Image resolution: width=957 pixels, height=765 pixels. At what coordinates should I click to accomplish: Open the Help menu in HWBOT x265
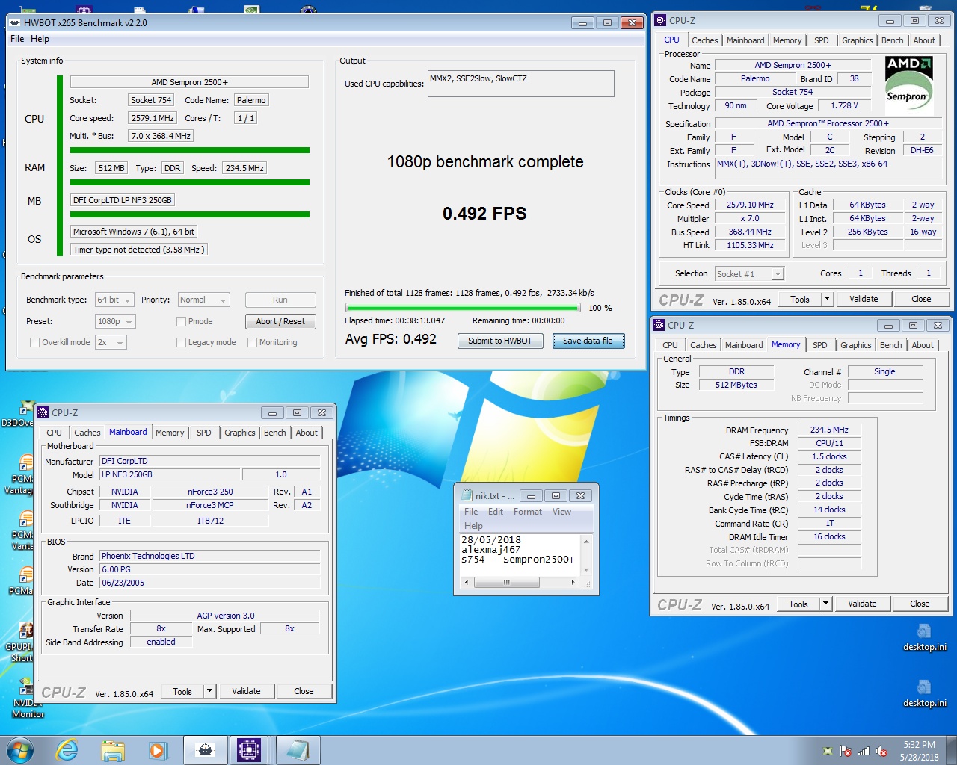click(x=40, y=39)
